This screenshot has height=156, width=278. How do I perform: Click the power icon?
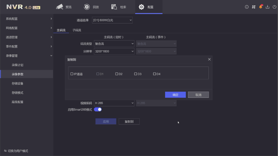click(x=274, y=7)
